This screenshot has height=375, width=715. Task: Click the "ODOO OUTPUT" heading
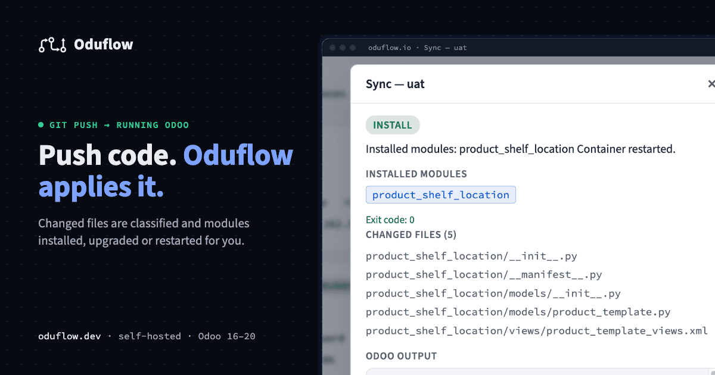tap(402, 356)
